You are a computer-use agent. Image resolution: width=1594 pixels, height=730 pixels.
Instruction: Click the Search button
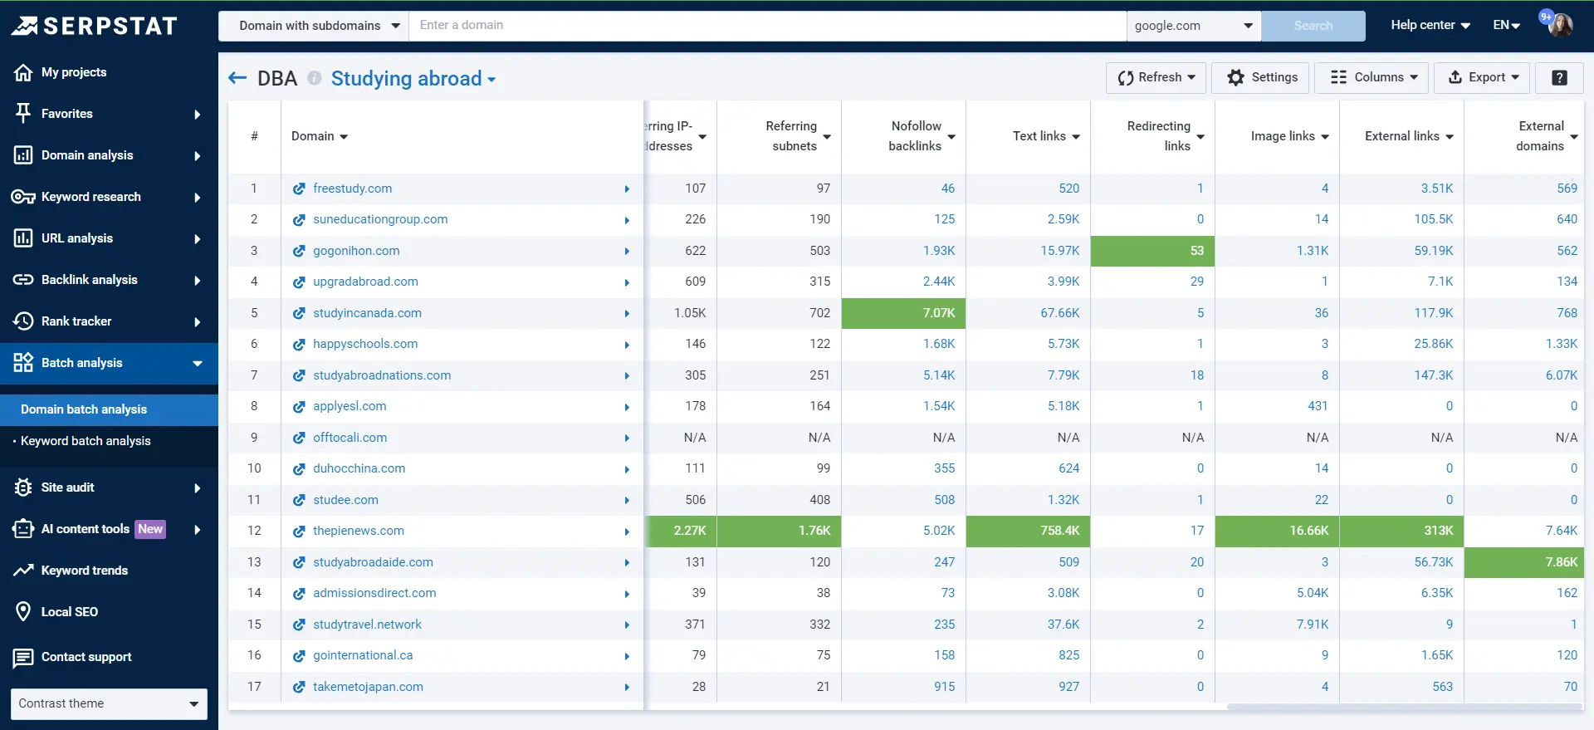point(1313,26)
